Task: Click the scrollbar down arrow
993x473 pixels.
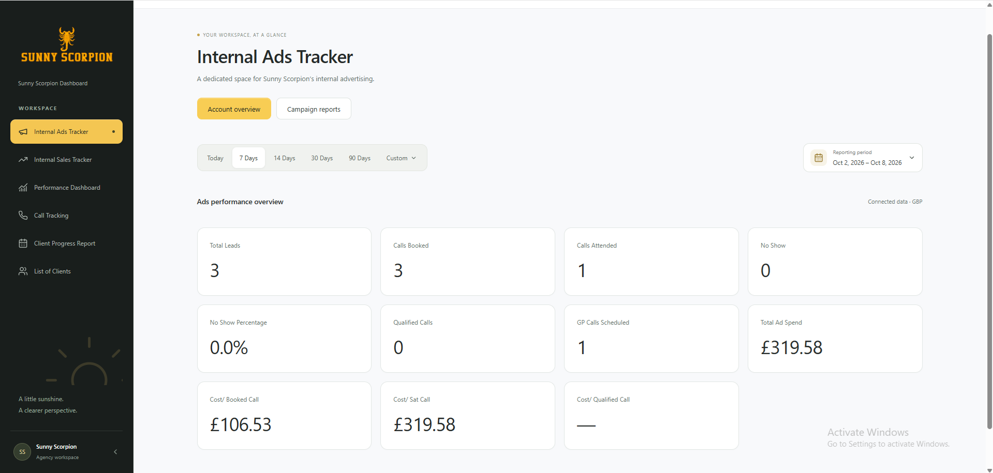Action: click(x=989, y=470)
